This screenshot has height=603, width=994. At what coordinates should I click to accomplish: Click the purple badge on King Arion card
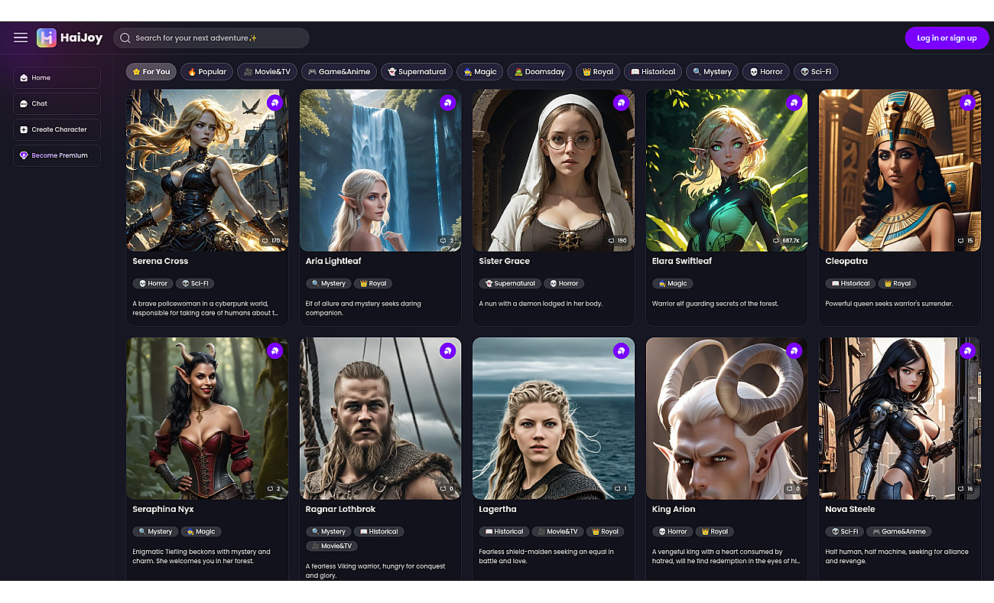click(x=794, y=350)
